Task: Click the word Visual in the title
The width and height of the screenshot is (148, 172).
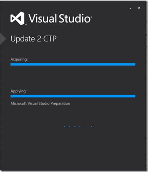Action: coord(43,18)
